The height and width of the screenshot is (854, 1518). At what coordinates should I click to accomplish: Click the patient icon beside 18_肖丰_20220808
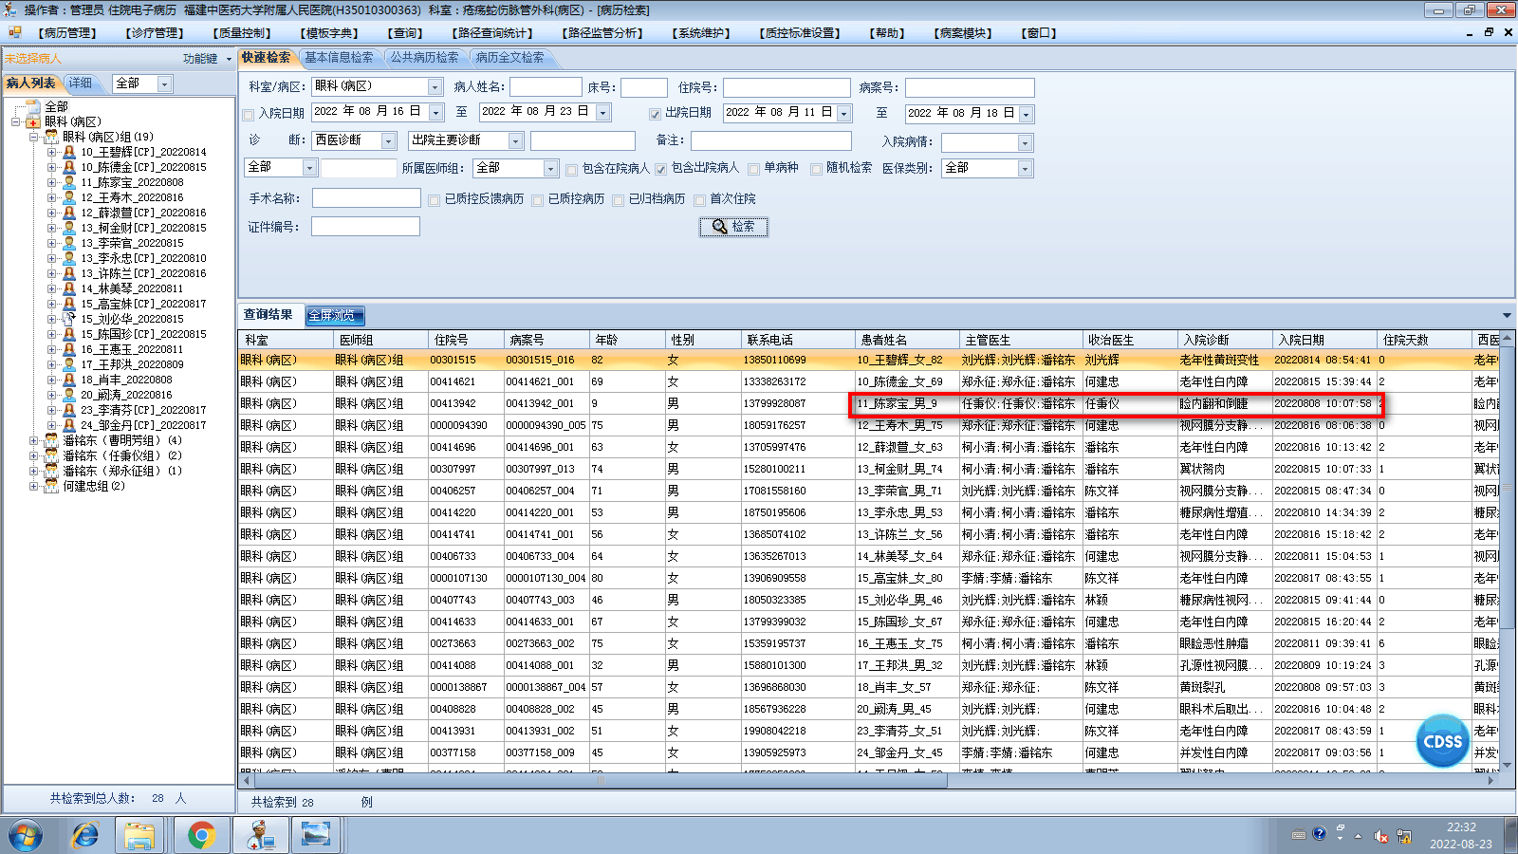(69, 380)
